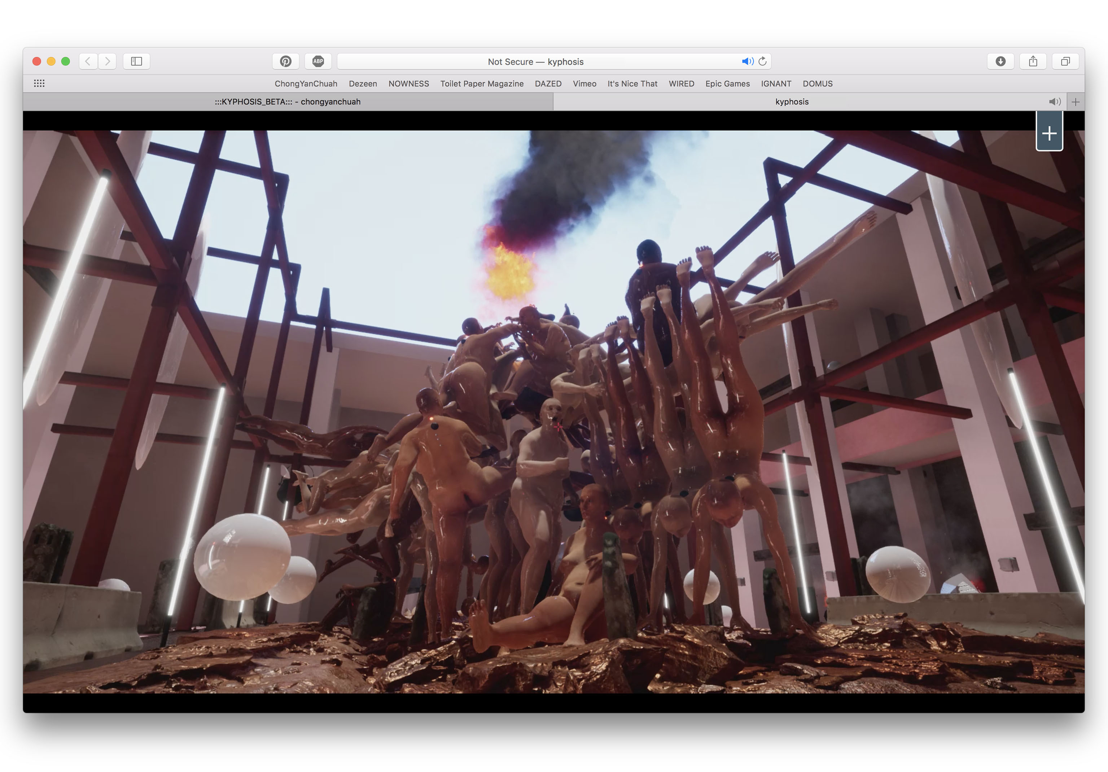The height and width of the screenshot is (772, 1108).
Task: Show downloads list
Action: point(1000,61)
